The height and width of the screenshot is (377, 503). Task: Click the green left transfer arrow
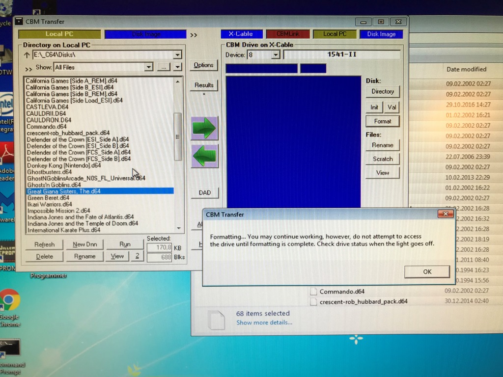point(204,157)
